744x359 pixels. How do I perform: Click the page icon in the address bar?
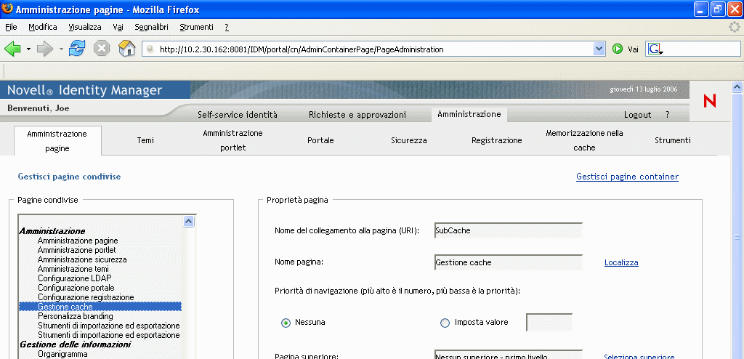click(x=150, y=49)
